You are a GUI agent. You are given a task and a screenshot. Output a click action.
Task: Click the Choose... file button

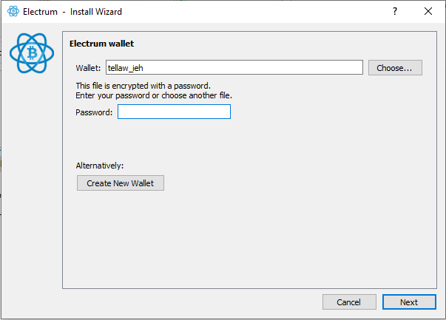click(395, 68)
